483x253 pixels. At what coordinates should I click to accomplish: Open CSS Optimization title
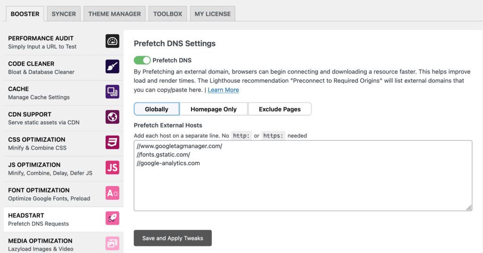[x=37, y=140]
